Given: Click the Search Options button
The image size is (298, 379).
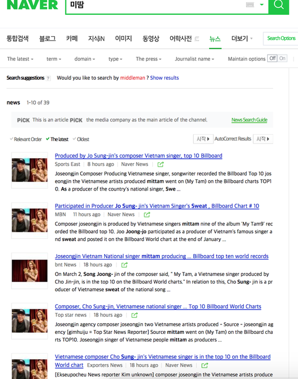Looking at the screenshot, I should (x=281, y=38).
